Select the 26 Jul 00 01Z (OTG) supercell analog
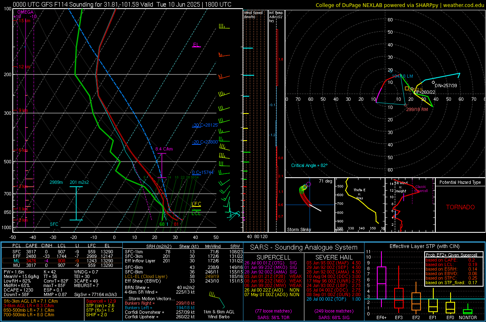 tap(270, 263)
